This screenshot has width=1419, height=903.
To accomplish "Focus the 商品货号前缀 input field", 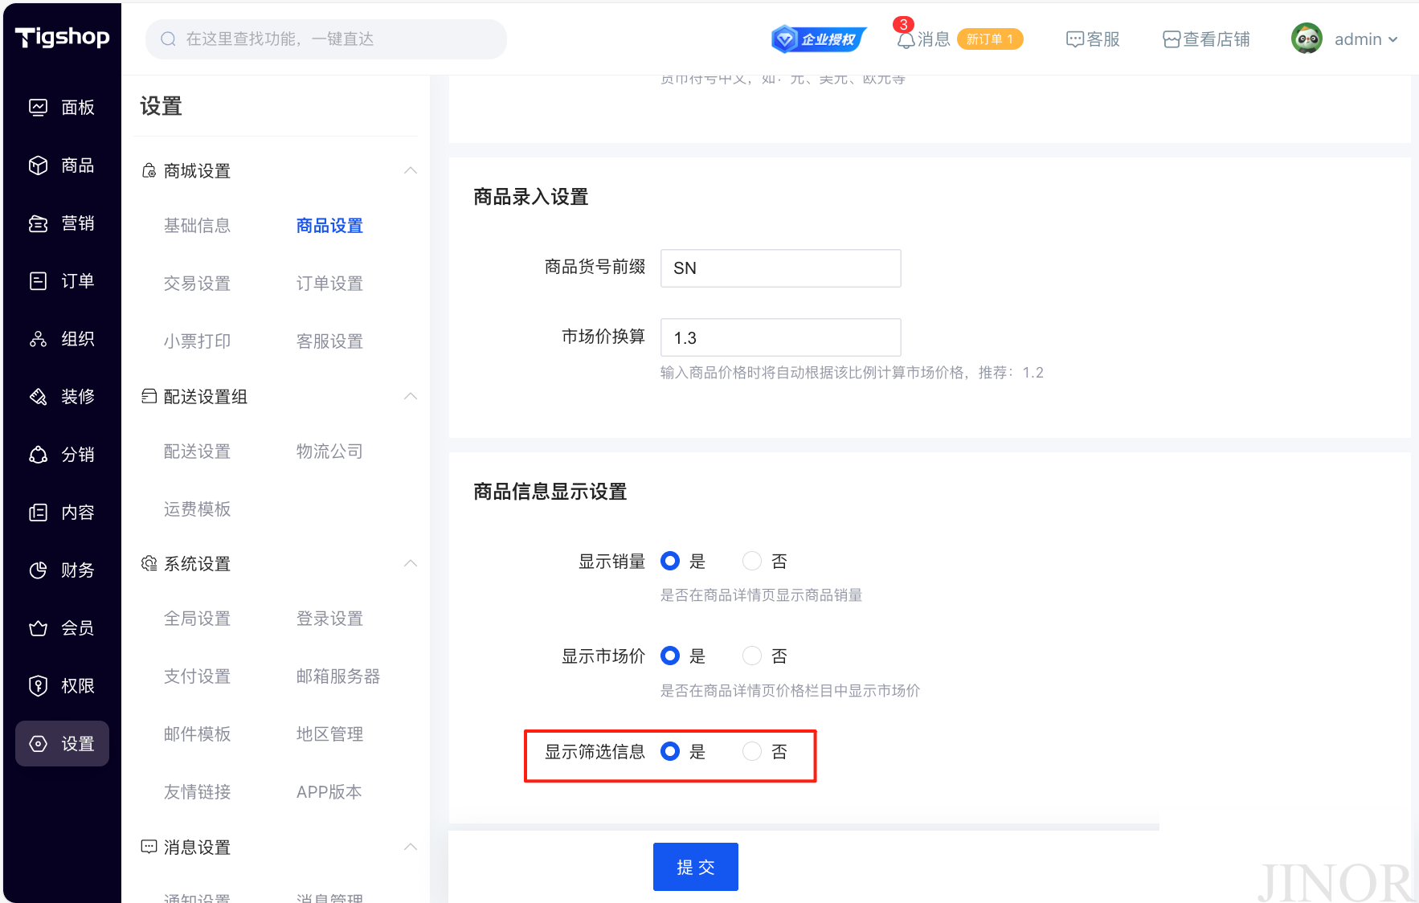I will click(x=780, y=268).
